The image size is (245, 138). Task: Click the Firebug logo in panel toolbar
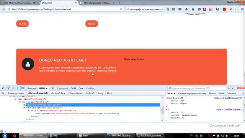tap(3, 88)
